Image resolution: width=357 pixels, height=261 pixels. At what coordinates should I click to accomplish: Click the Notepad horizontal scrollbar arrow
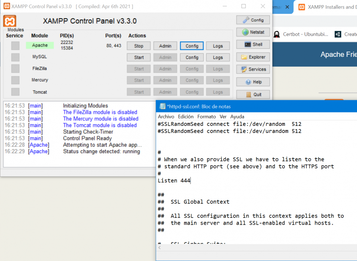159,247
